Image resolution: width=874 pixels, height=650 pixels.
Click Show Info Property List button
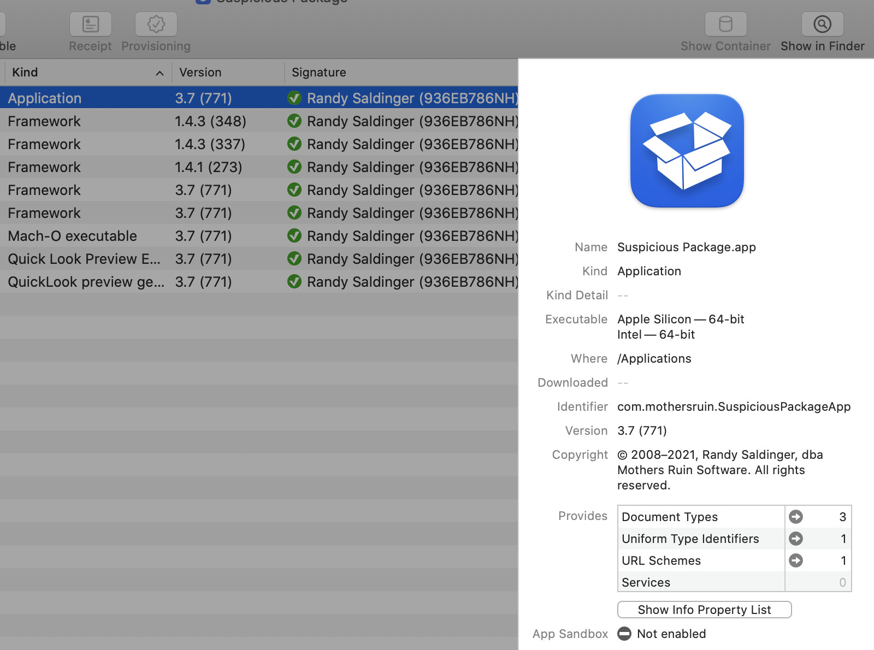click(x=704, y=610)
